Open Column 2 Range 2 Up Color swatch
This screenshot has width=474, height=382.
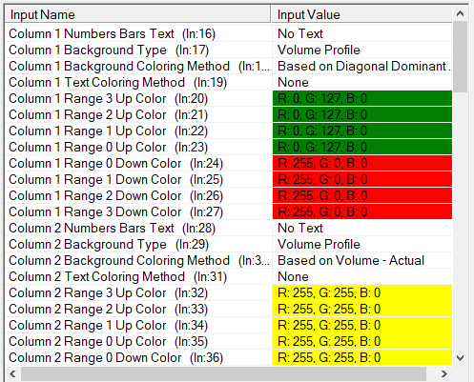point(362,309)
